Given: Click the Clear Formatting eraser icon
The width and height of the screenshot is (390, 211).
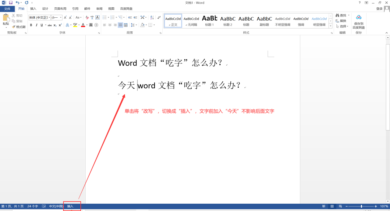Looking at the screenshot, I should pos(87,17).
